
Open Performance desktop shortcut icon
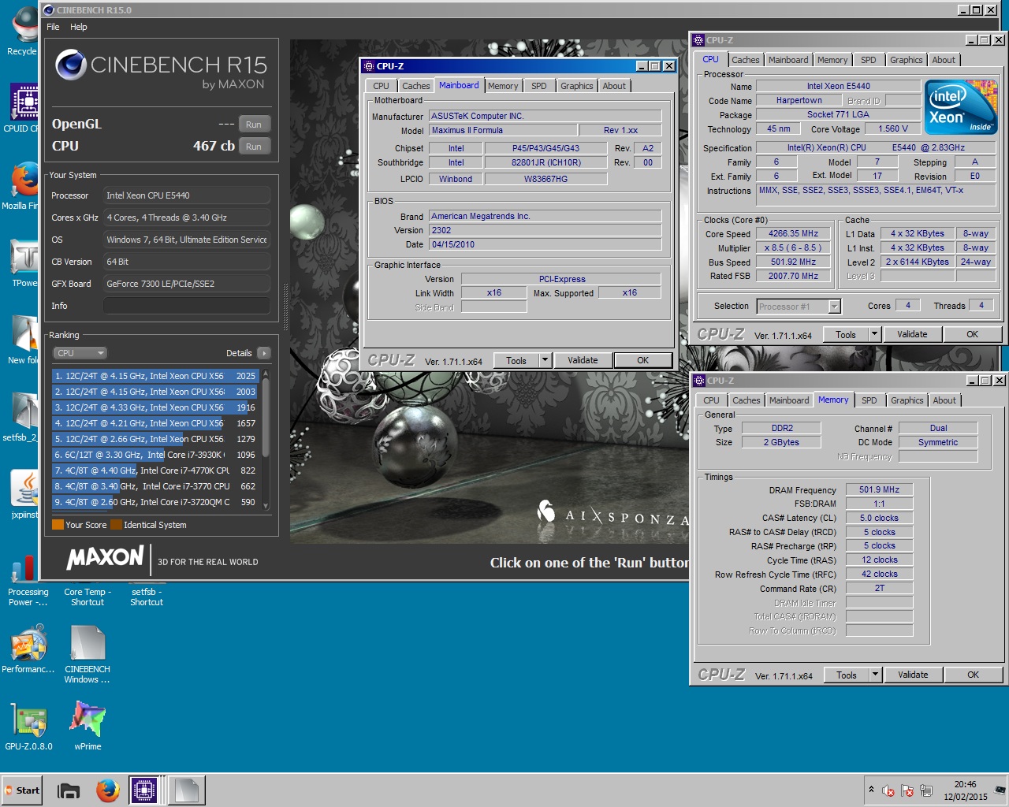tap(28, 649)
